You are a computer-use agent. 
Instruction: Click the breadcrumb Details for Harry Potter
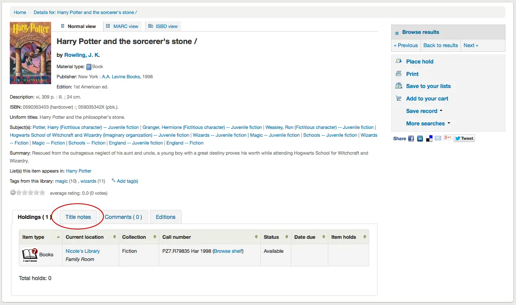pos(85,12)
